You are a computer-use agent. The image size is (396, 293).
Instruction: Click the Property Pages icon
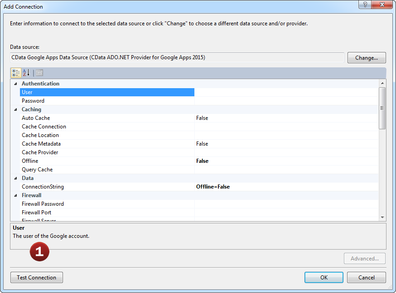pos(39,73)
